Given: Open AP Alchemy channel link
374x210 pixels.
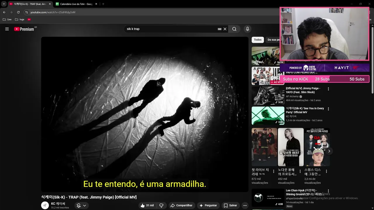Looking at the screenshot, I should click(292, 97).
